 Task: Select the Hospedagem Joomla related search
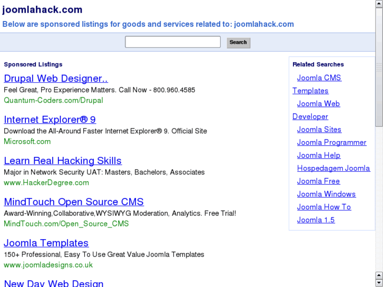[x=333, y=169]
